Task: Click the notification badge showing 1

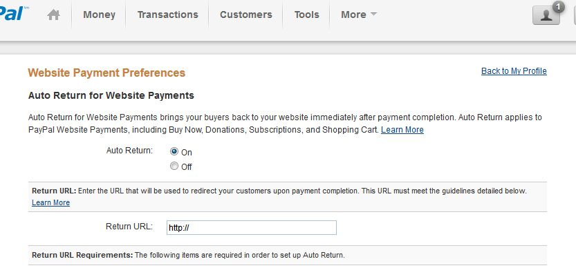Action: coord(559,6)
